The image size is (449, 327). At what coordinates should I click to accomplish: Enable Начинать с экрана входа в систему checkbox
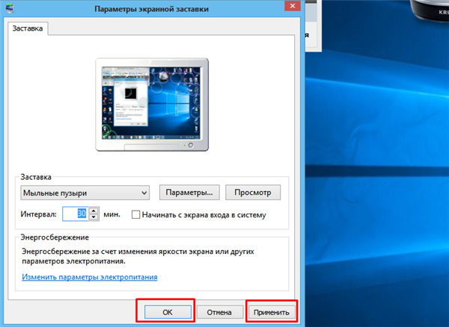pos(135,214)
